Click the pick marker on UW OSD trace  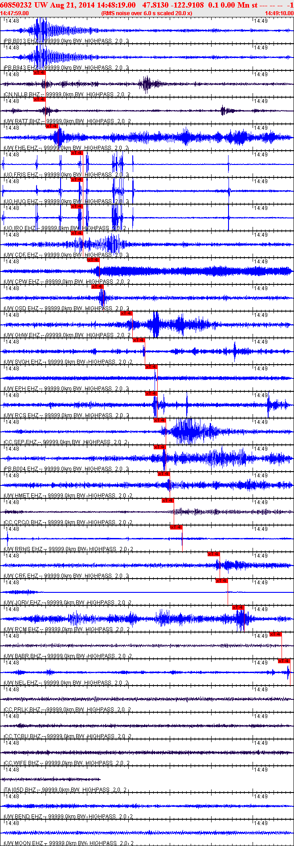point(98,287)
